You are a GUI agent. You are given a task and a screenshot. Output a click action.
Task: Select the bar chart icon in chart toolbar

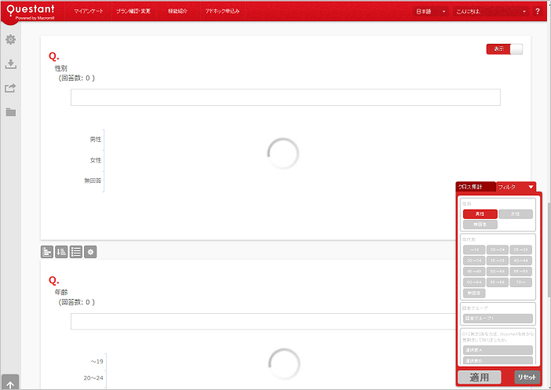[x=47, y=252]
